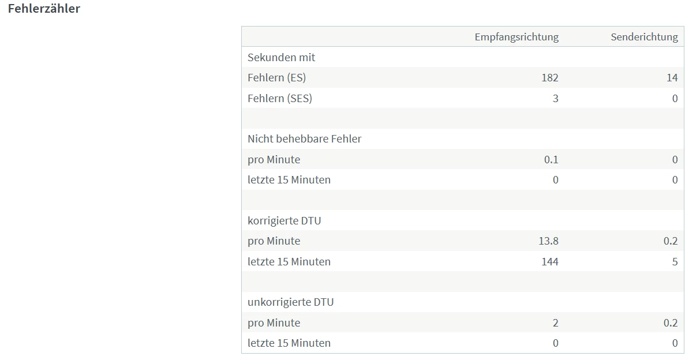The height and width of the screenshot is (360, 700).
Task: Select the 'Nicht behebbare Fehler' label
Action: [x=304, y=138]
